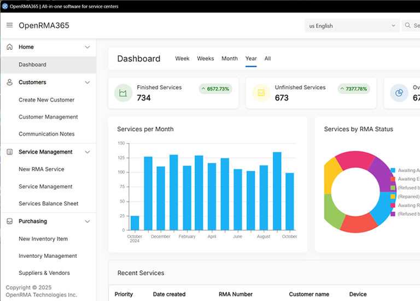Click the Customers person icon
Image resolution: width=420 pixels, height=301 pixels.
[9, 82]
